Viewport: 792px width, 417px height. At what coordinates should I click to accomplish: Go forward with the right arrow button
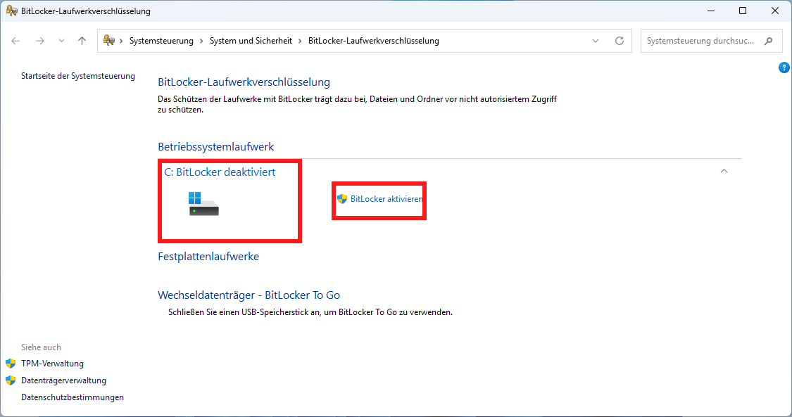[x=40, y=41]
